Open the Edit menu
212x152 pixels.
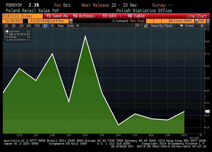[x=112, y=16]
